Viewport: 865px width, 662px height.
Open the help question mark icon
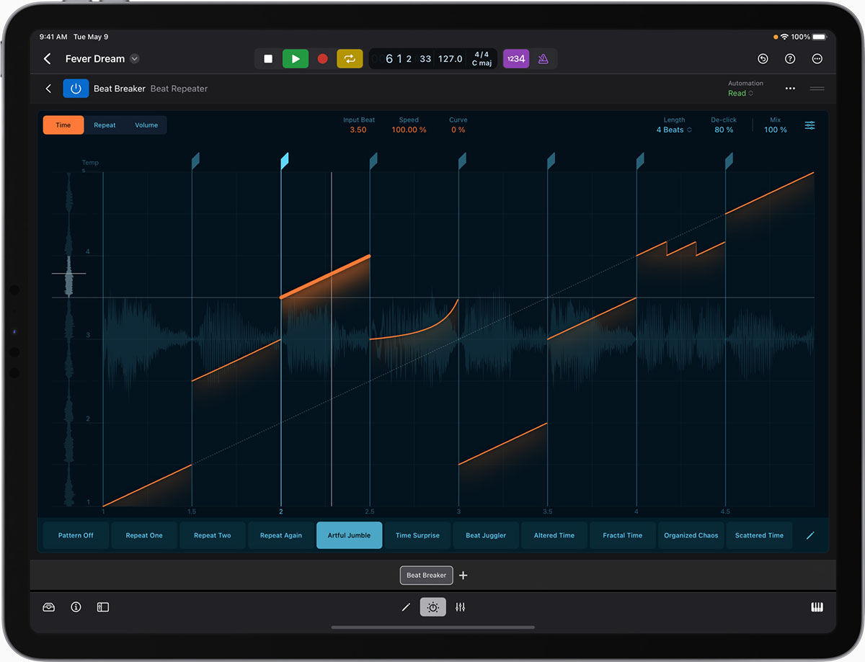click(790, 59)
